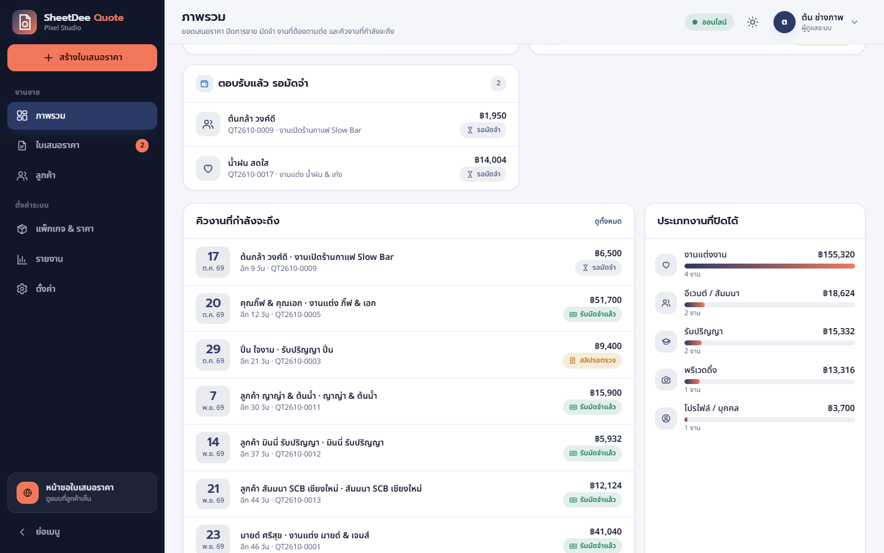The height and width of the screenshot is (553, 884).
Task: Click the wallet icon beside ตอบรับแล้ว รอมัดจำ
Action: pyautogui.click(x=204, y=84)
